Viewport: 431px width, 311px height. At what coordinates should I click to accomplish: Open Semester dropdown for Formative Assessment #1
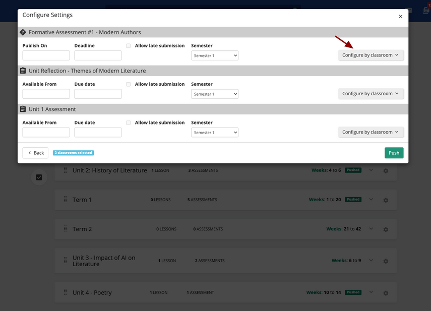tap(215, 55)
